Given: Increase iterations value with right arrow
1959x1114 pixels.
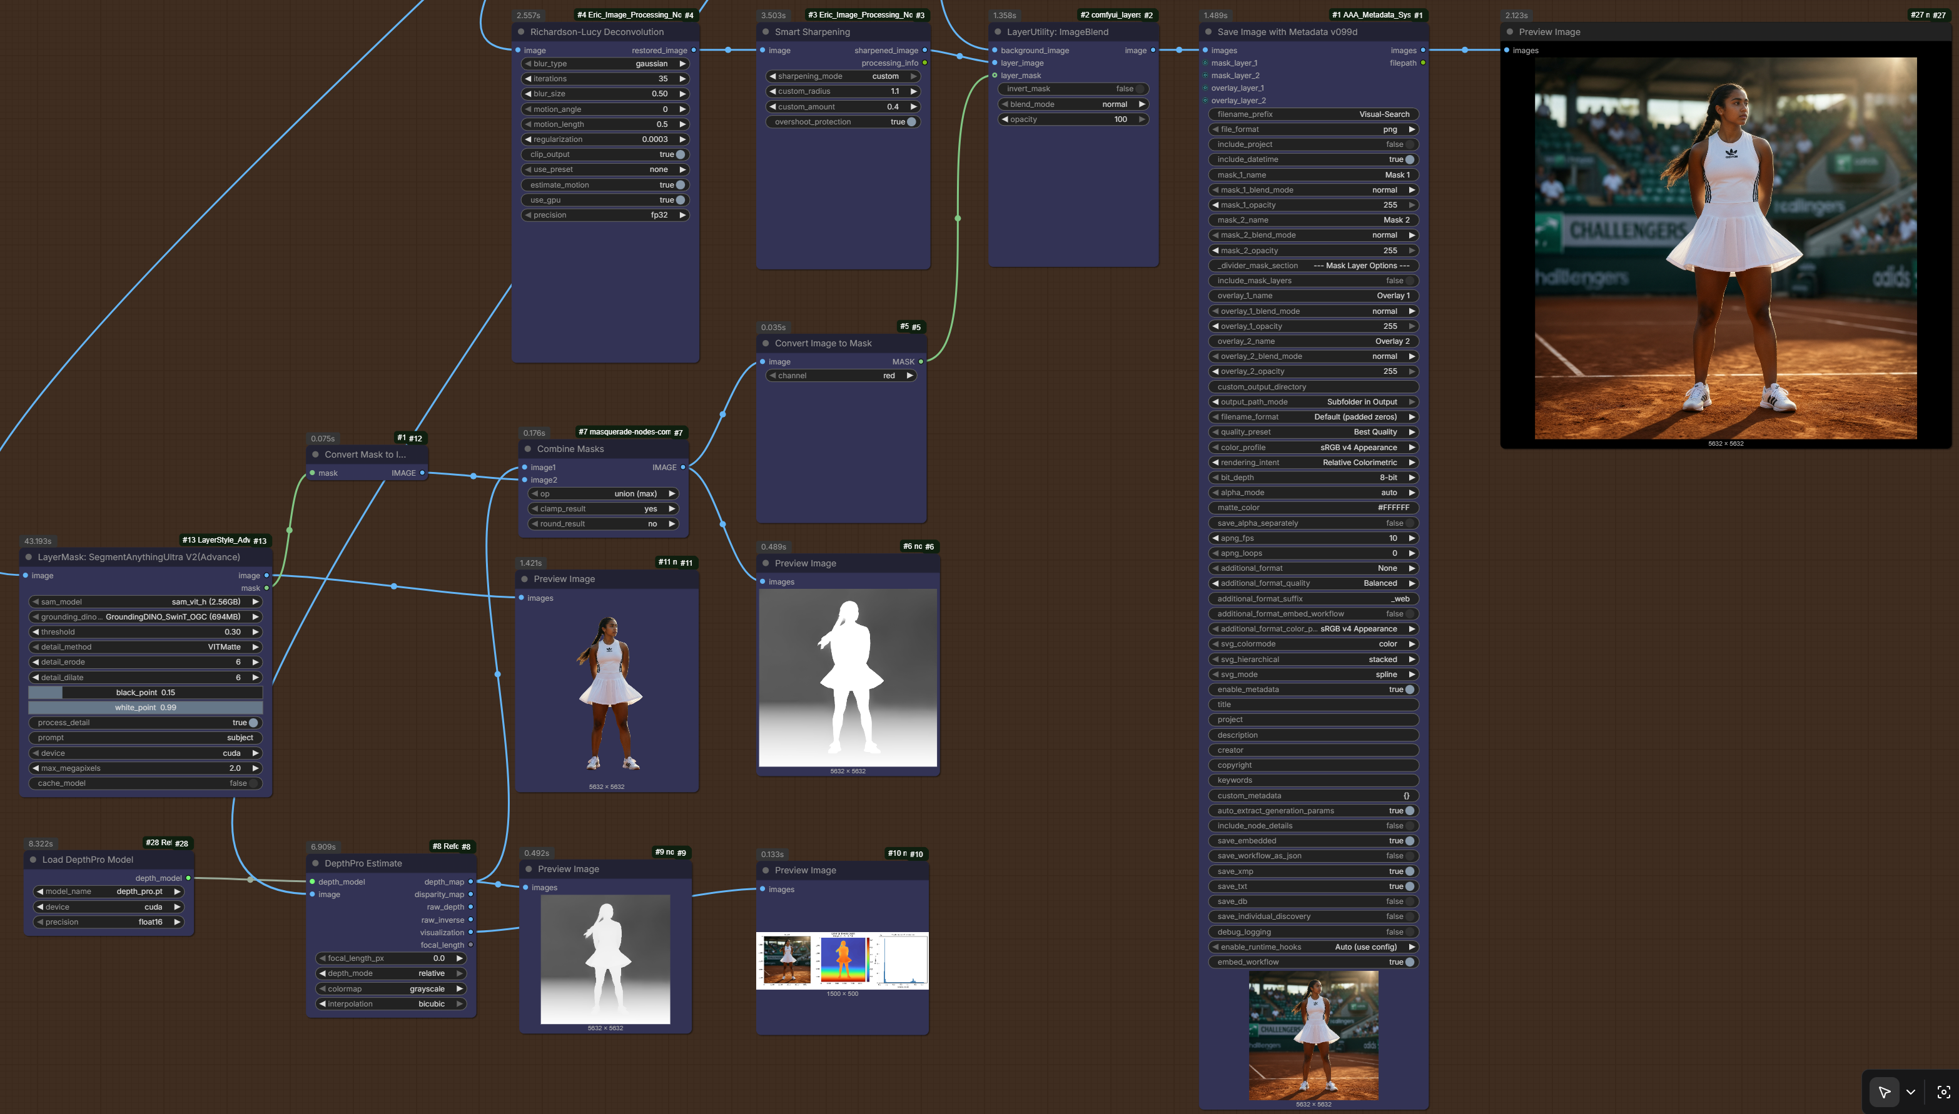Looking at the screenshot, I should [682, 79].
